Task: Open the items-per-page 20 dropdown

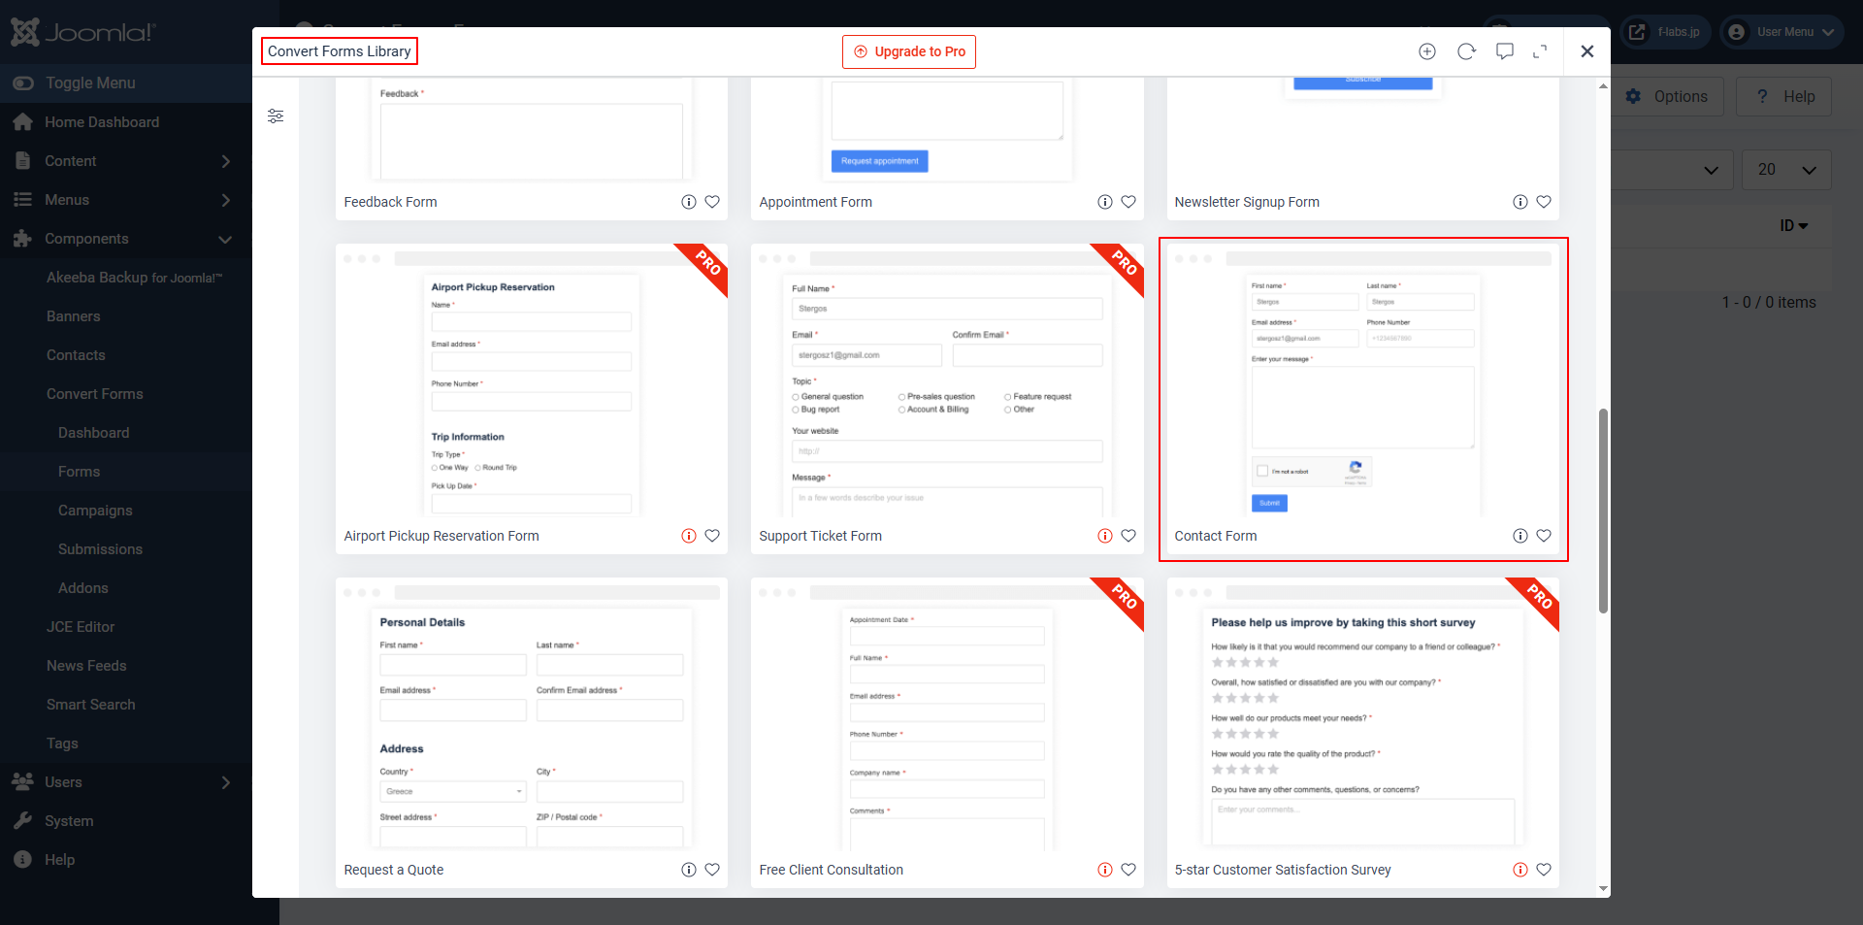Action: coord(1785,169)
